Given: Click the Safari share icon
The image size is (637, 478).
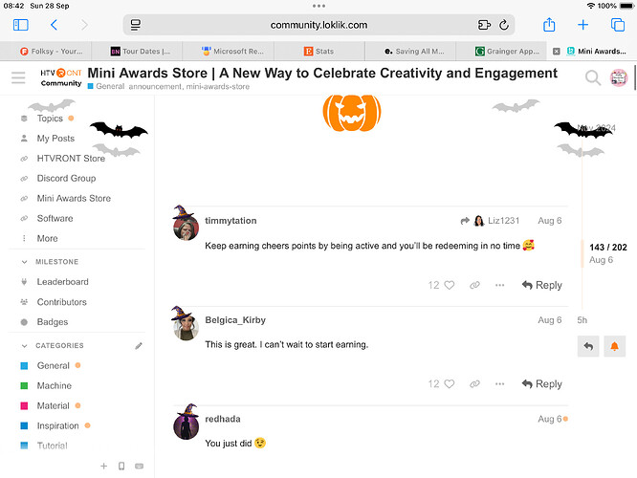Looking at the screenshot, I should 549,25.
